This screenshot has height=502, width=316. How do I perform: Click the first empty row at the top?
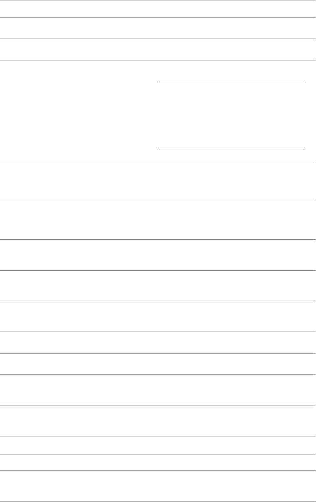click(x=158, y=8)
